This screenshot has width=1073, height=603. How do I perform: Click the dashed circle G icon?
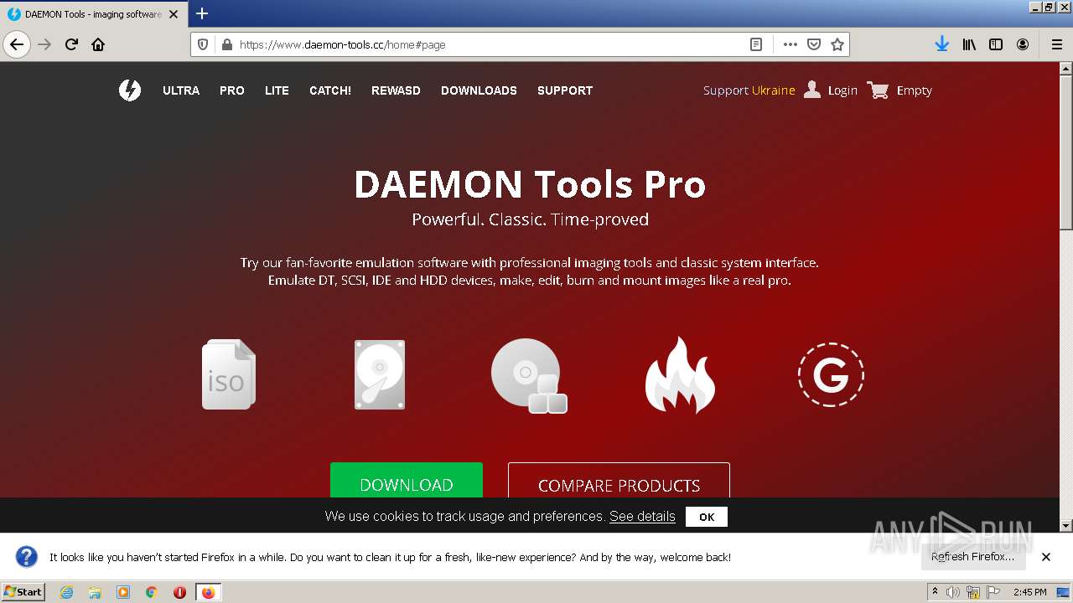click(x=831, y=374)
